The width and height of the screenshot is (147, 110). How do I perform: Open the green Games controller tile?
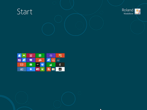tap(24, 55)
